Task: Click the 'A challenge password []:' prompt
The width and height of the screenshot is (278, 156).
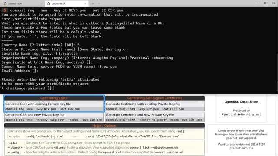Action: [x=27, y=88]
